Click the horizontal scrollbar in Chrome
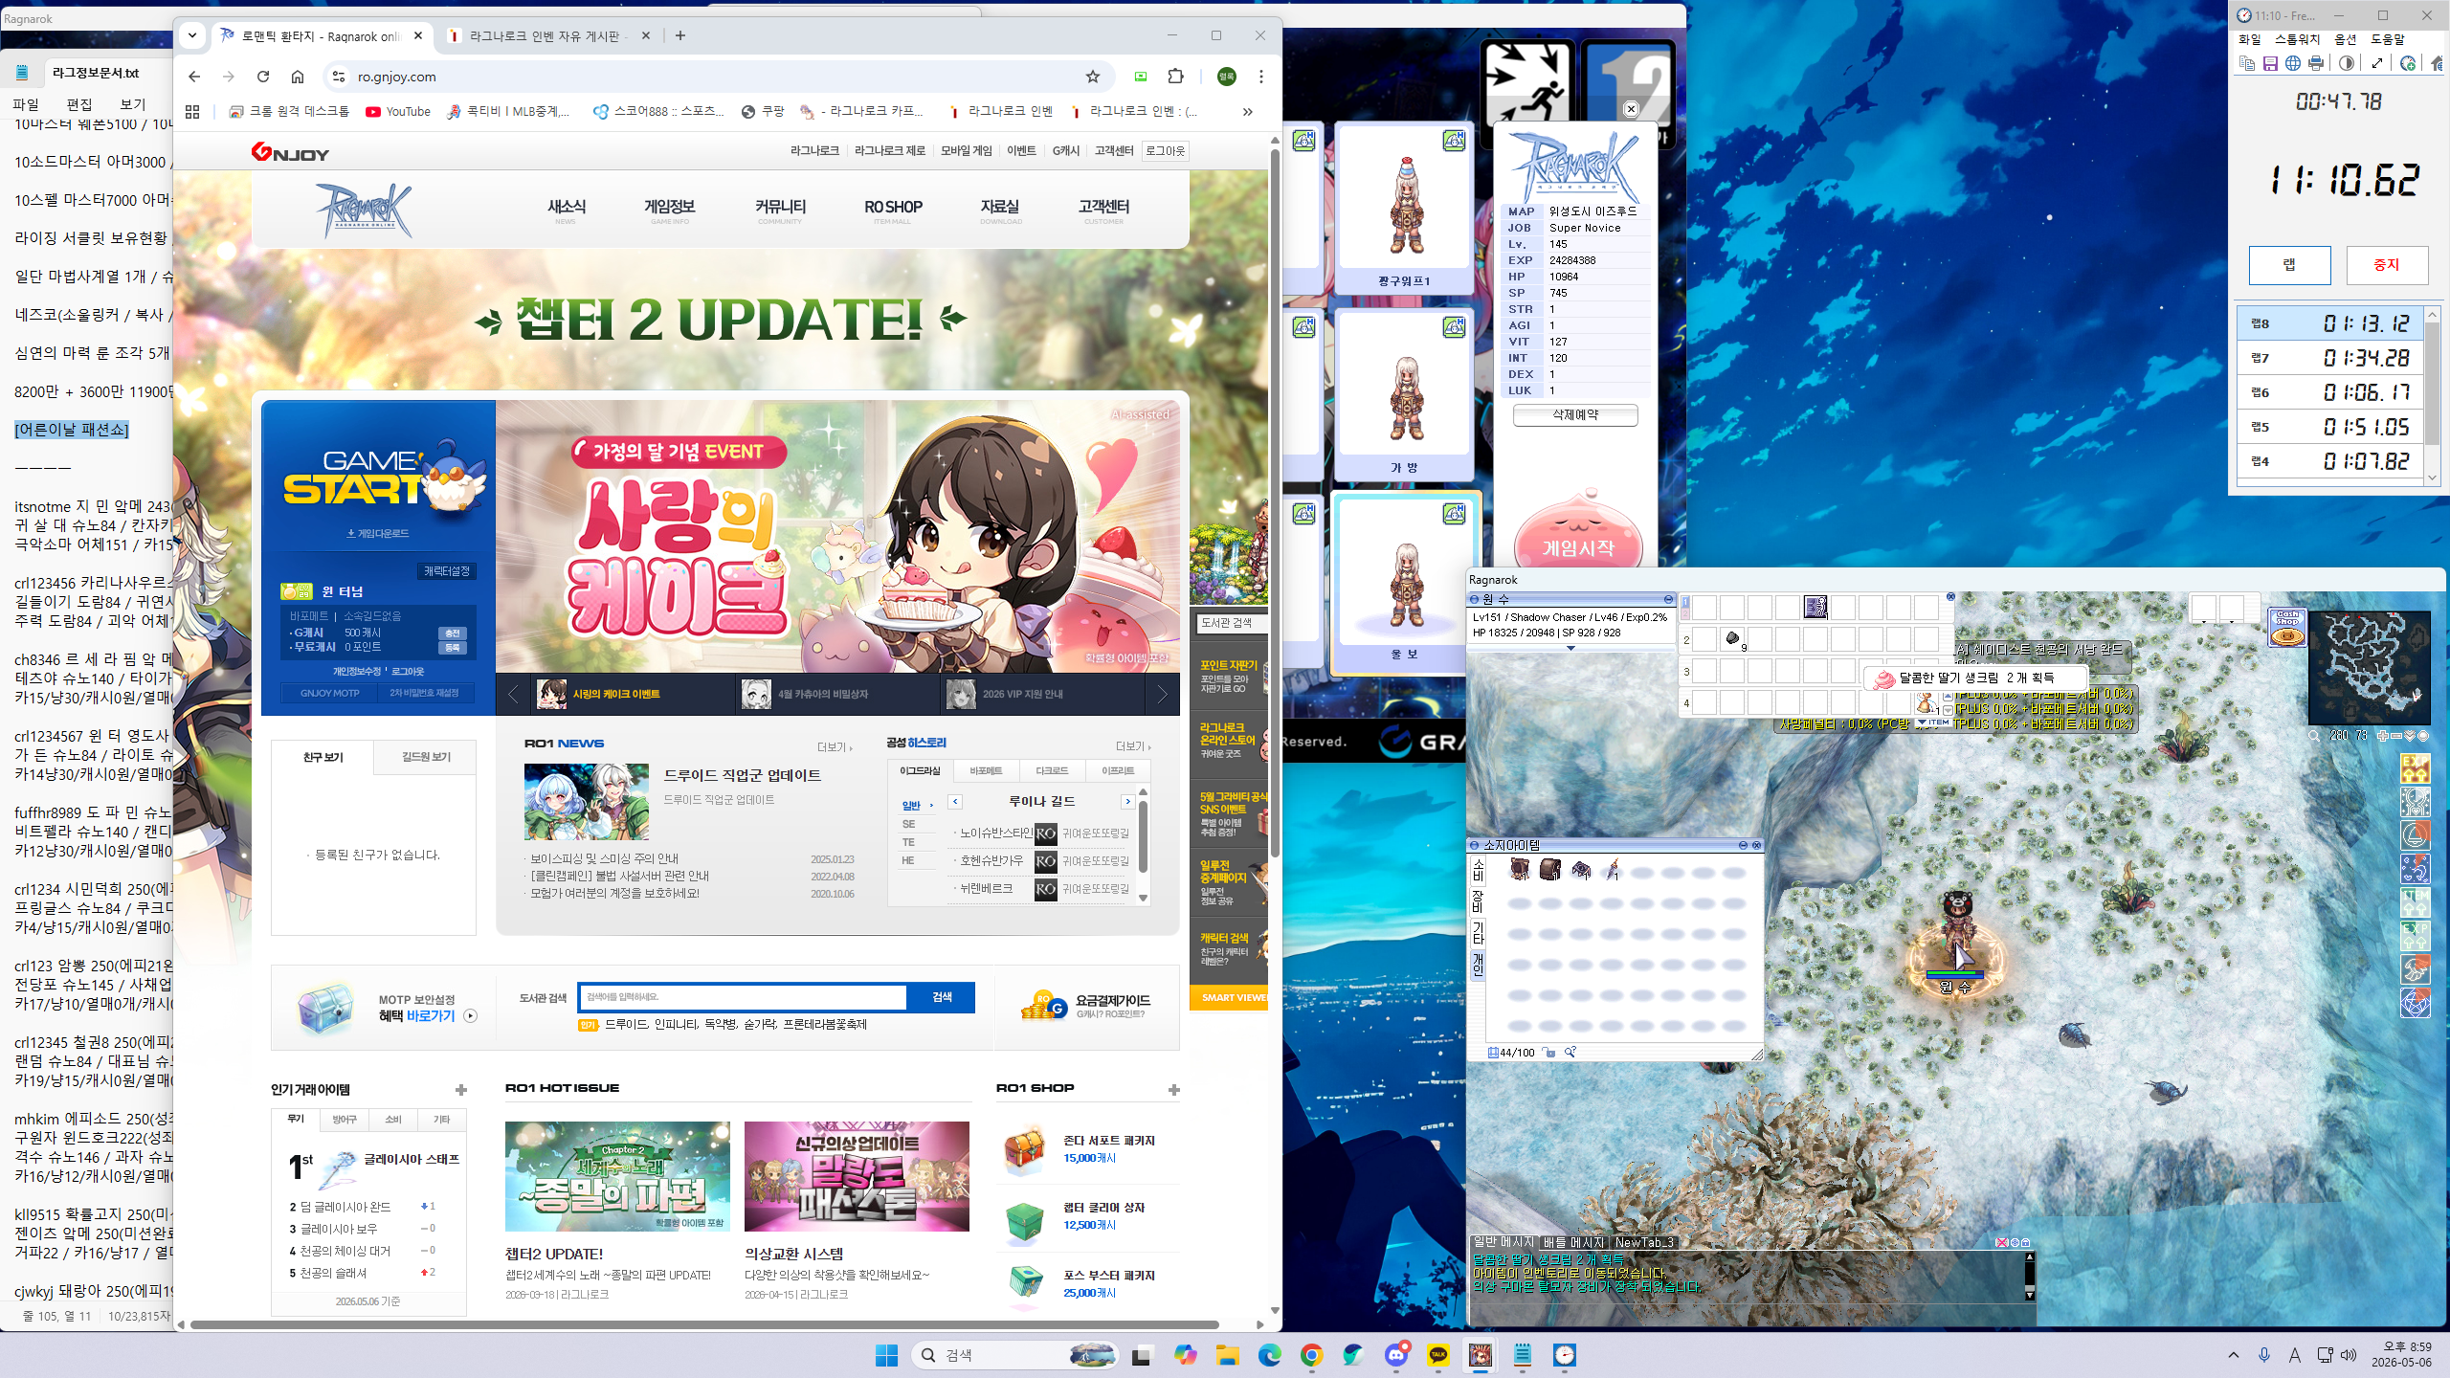Viewport: 2450px width, 1378px height. pos(706,1325)
